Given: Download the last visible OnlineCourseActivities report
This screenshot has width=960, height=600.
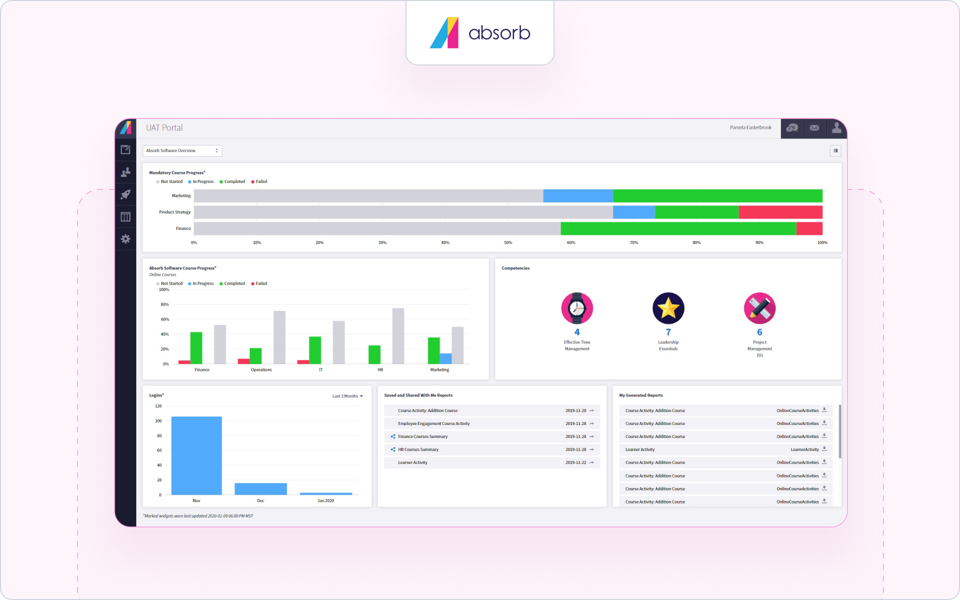Looking at the screenshot, I should pyautogui.click(x=824, y=501).
